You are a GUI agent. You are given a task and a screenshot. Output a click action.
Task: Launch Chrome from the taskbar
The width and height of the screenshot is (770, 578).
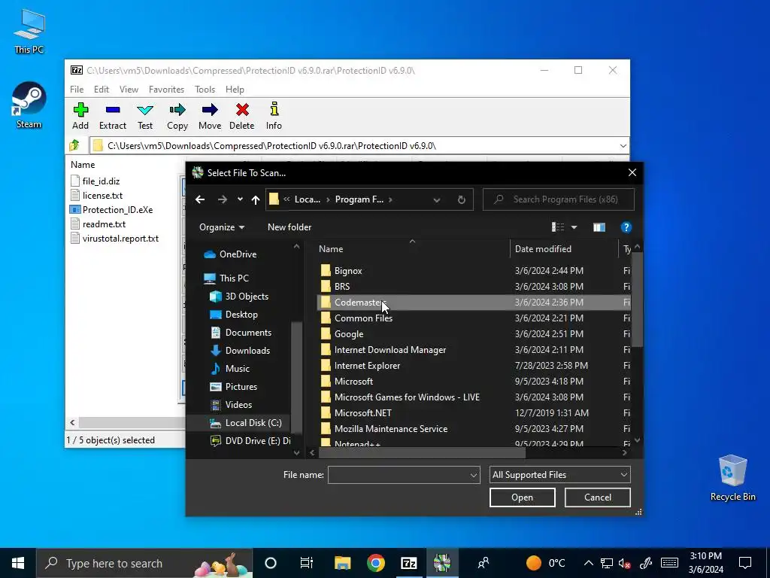coord(376,563)
